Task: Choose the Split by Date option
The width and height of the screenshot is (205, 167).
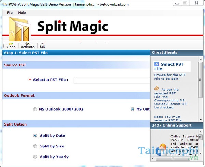Action: 35,136
